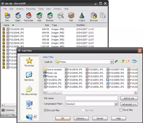Enable the Move files checkbox

[x=121, y=110]
